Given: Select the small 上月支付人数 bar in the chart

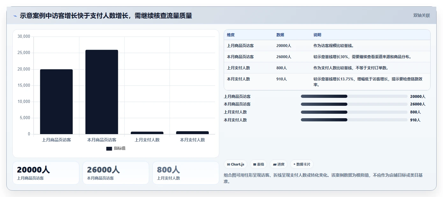Looking at the screenshot, I should pos(147,133).
